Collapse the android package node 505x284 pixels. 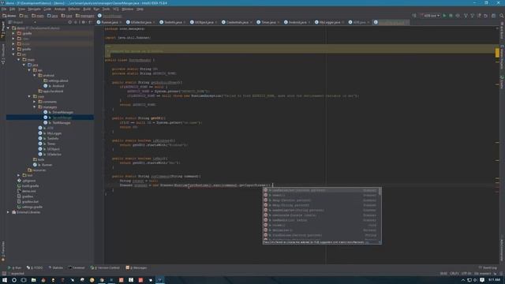click(34, 76)
